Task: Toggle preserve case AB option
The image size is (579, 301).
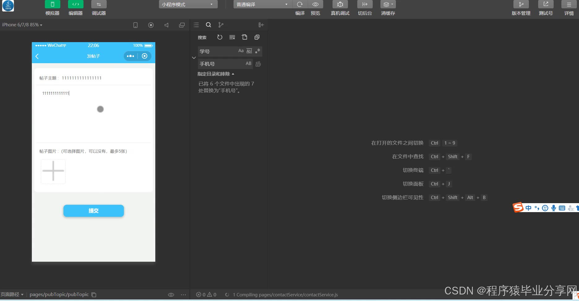Action: click(x=248, y=63)
